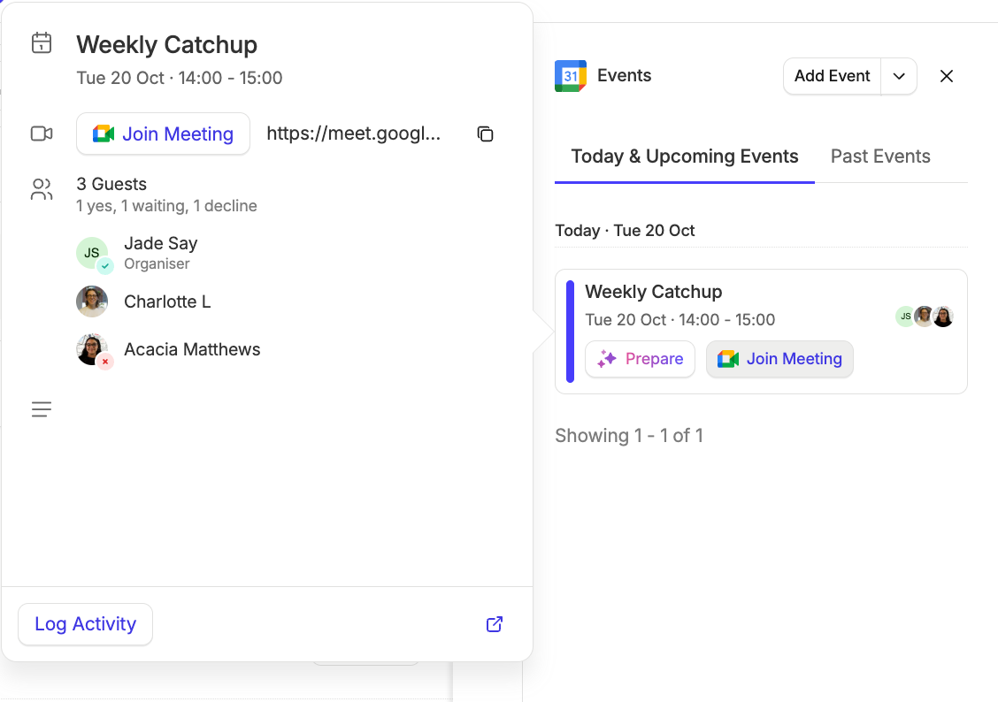Click 'Showing 1 - 1 of 1' text
The height and width of the screenshot is (702, 998).
pyautogui.click(x=629, y=436)
